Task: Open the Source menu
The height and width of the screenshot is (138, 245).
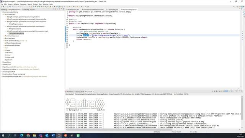Action: 10,4
